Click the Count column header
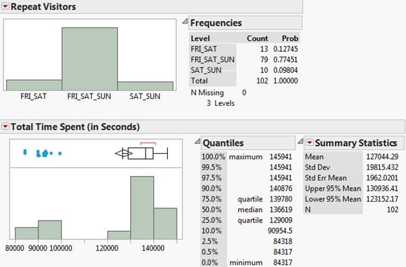 258,38
